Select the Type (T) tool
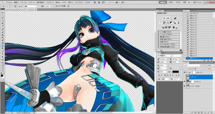 click(x=3, y=54)
